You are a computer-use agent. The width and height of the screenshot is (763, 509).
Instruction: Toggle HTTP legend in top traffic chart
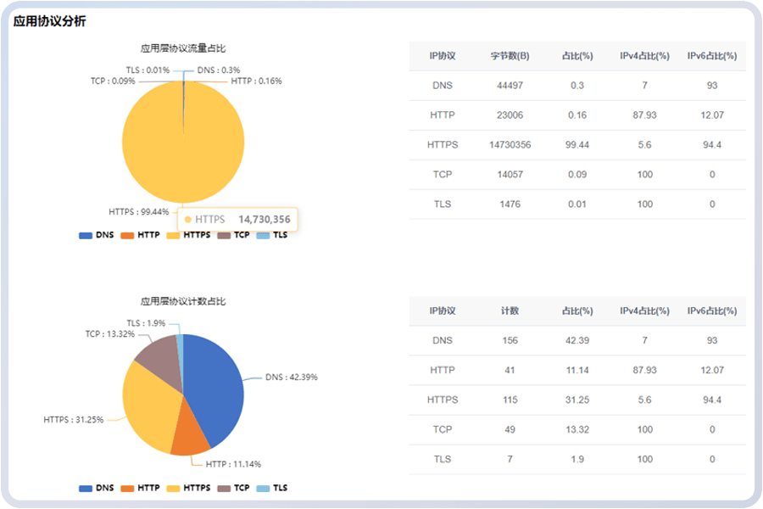140,235
